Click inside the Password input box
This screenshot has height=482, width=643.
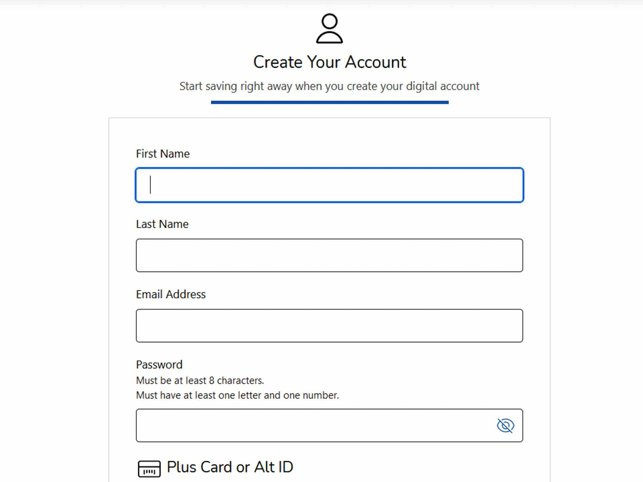315,425
